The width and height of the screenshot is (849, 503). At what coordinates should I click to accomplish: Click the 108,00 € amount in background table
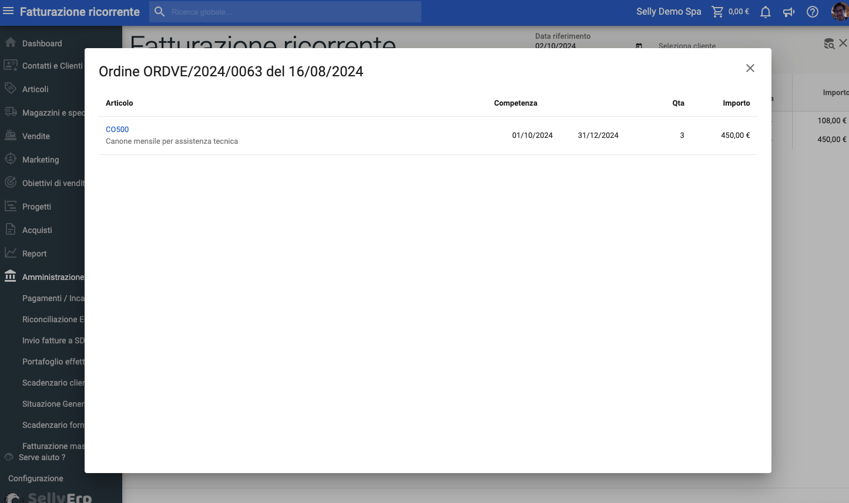tap(831, 120)
